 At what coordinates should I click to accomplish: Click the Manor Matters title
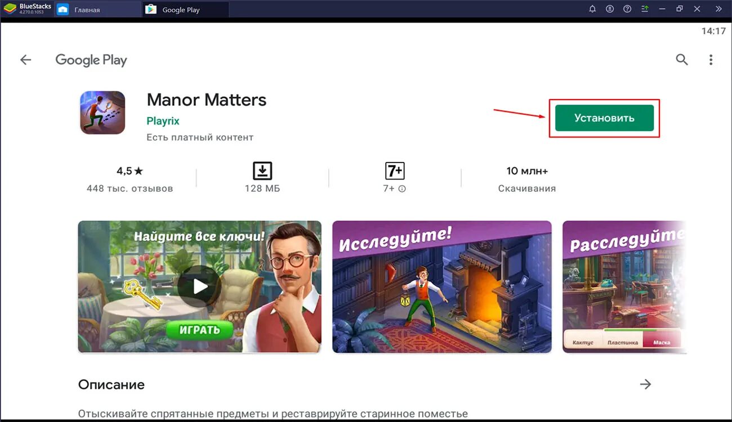[x=206, y=100]
